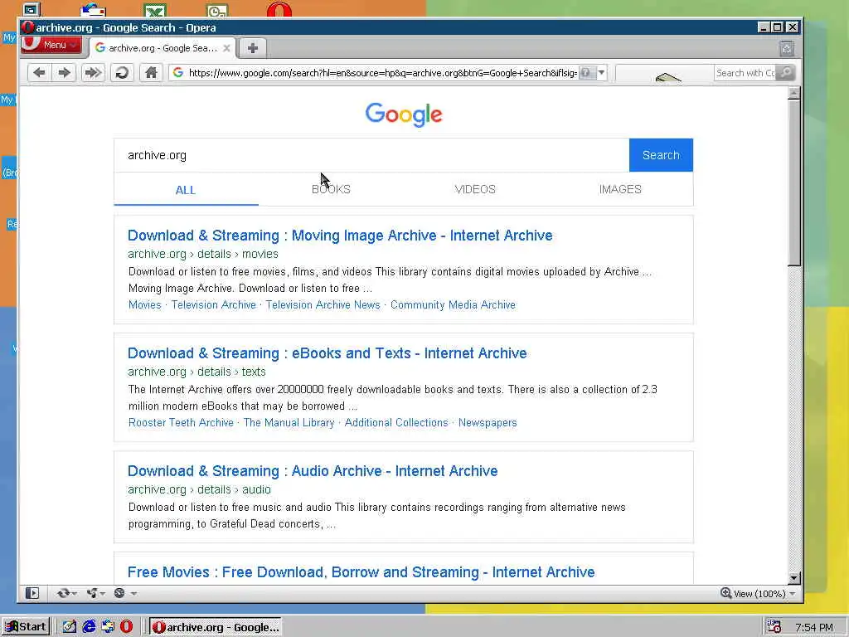The width and height of the screenshot is (849, 637).
Task: Click the Additional Collections sitelink
Action: pos(396,422)
